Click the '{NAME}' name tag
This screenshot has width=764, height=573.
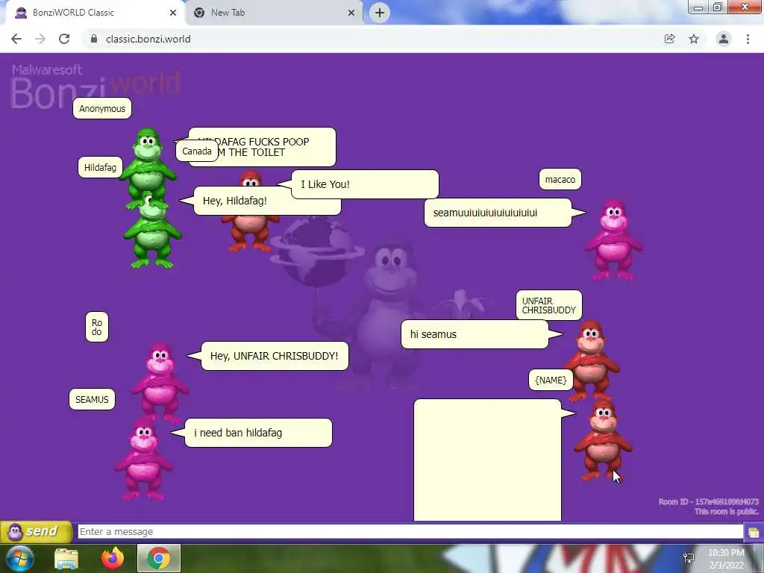coord(551,380)
